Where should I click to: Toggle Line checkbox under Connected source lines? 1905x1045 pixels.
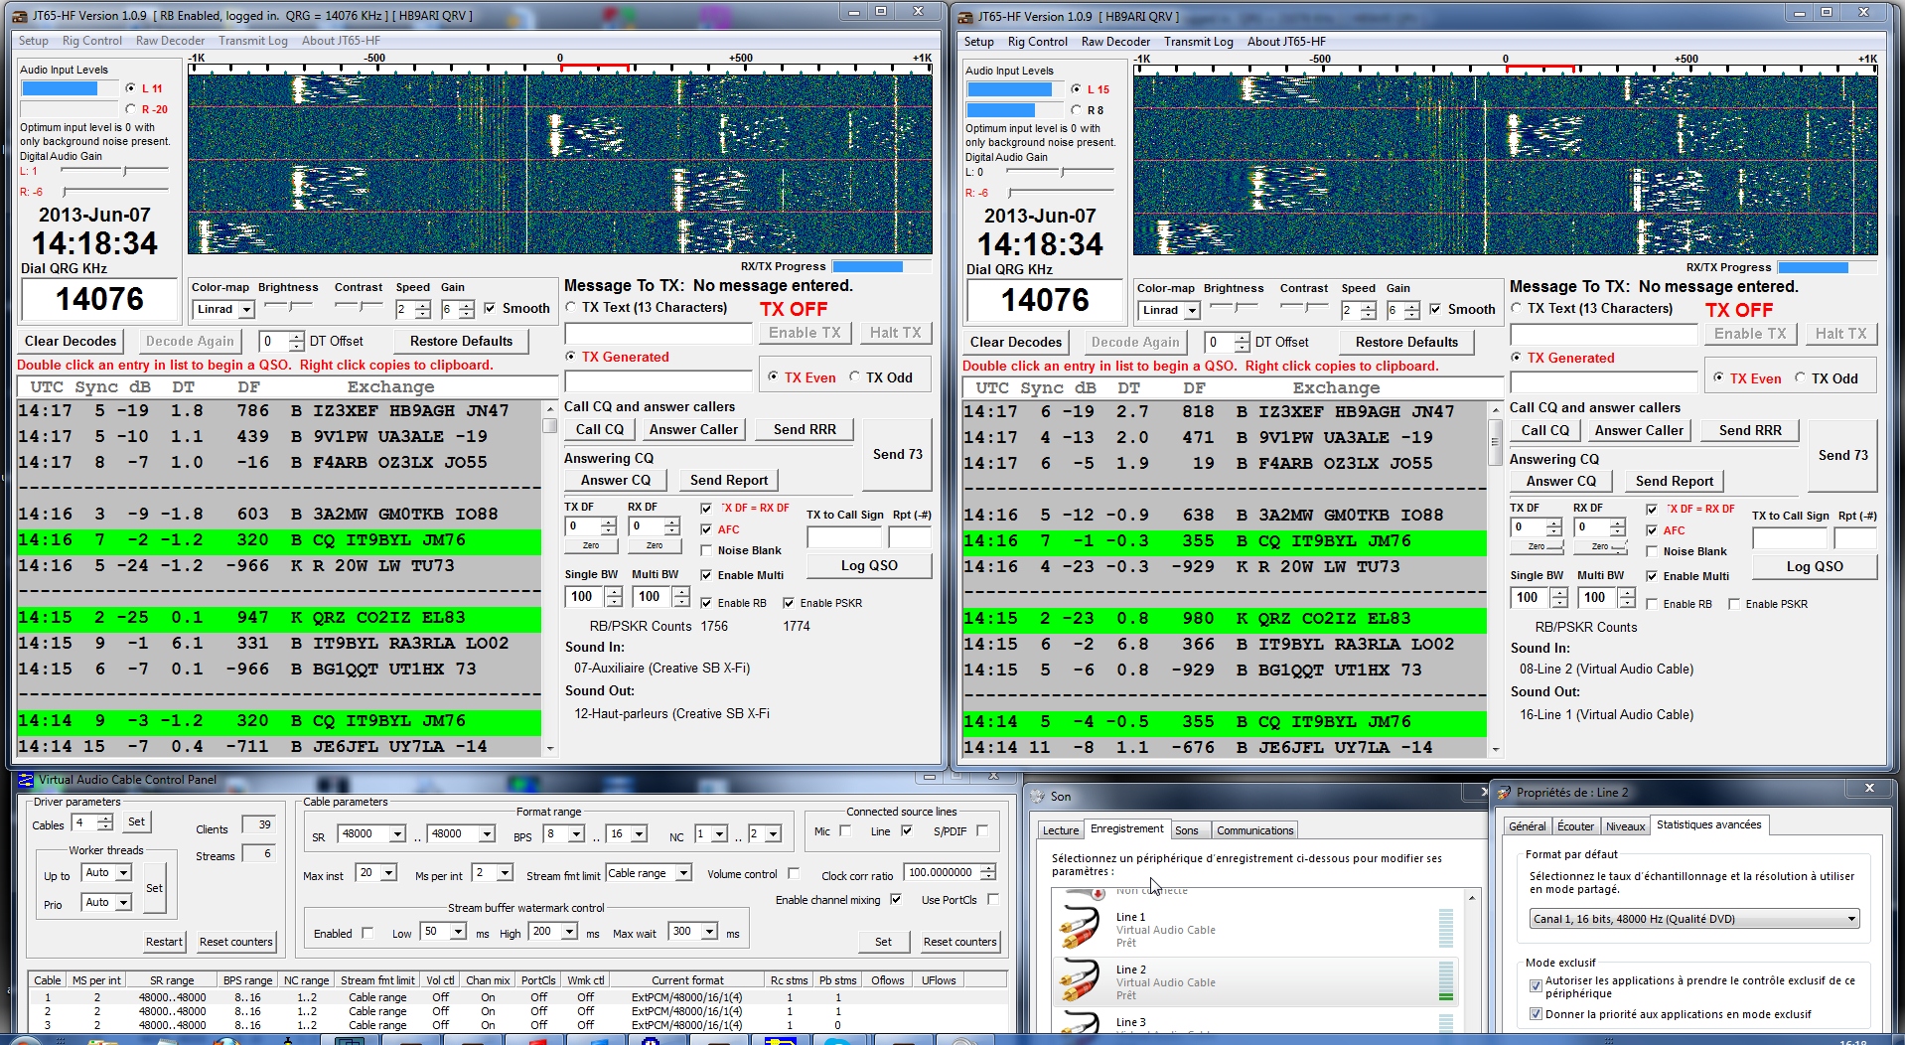coord(907,831)
